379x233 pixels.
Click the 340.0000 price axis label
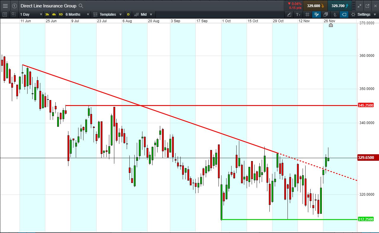coord(366,123)
